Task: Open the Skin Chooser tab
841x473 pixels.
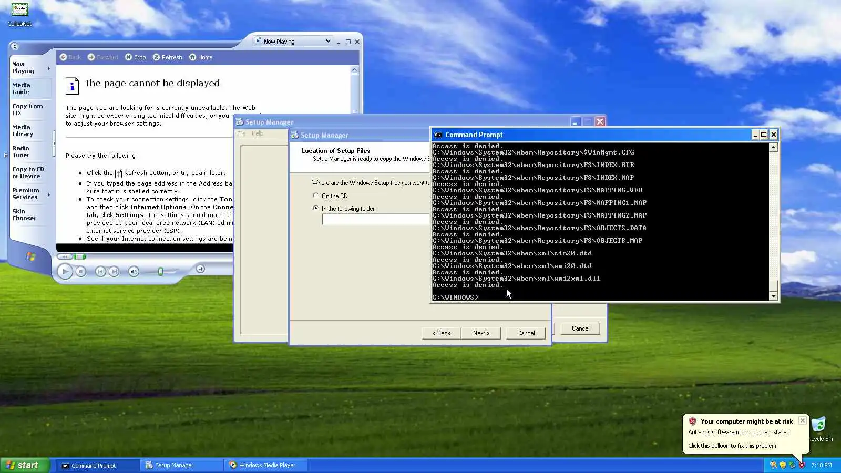Action: pos(31,214)
